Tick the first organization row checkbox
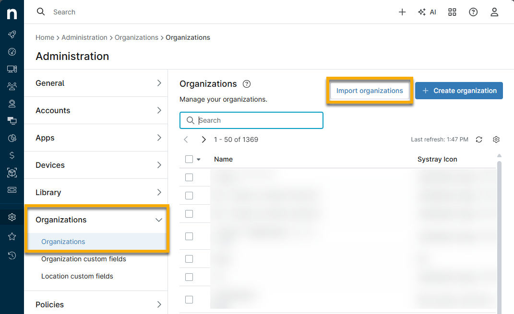This screenshot has height=314, width=514. point(189,177)
